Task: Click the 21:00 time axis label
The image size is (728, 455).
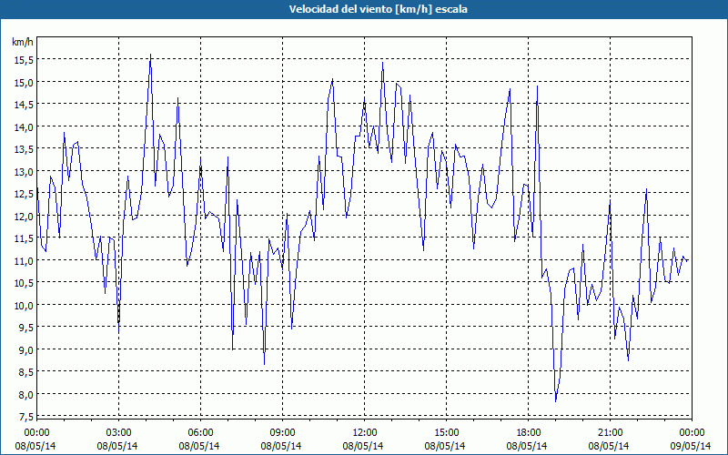Action: click(x=610, y=433)
